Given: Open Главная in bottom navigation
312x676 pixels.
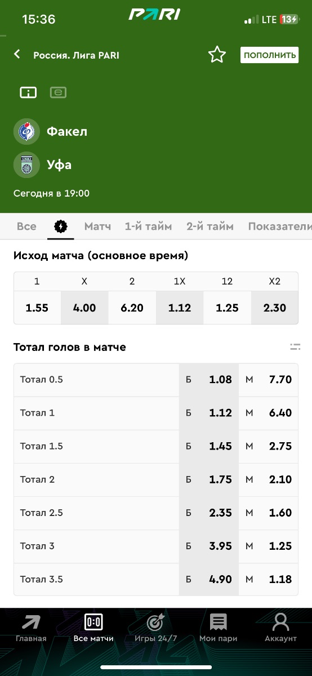Looking at the screenshot, I should point(31,628).
